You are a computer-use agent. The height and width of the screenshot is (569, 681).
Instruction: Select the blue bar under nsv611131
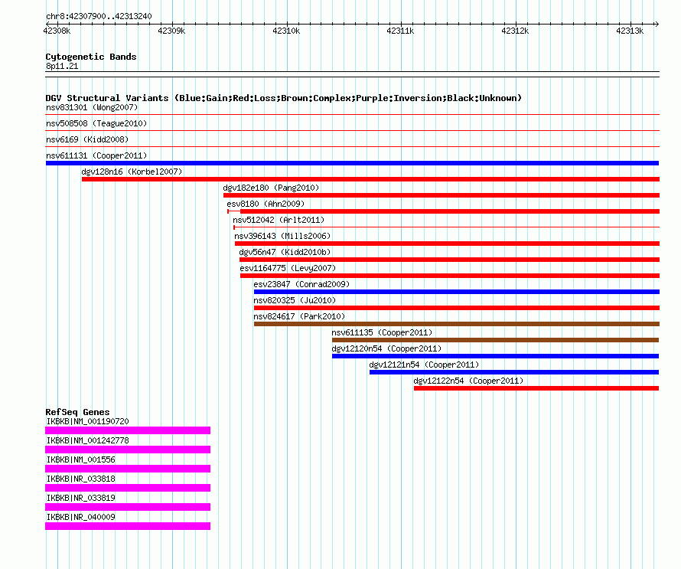click(352, 163)
